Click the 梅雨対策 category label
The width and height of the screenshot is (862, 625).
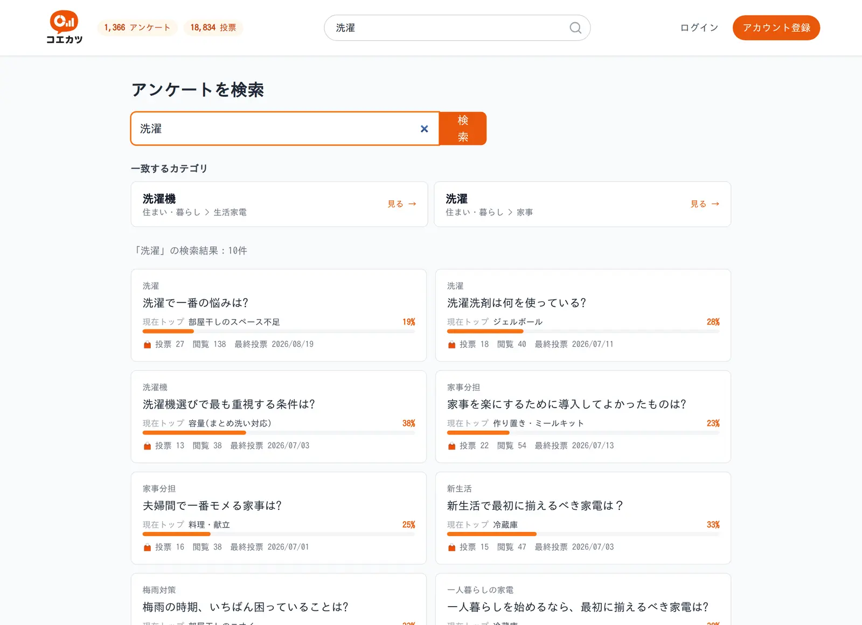[x=159, y=590]
